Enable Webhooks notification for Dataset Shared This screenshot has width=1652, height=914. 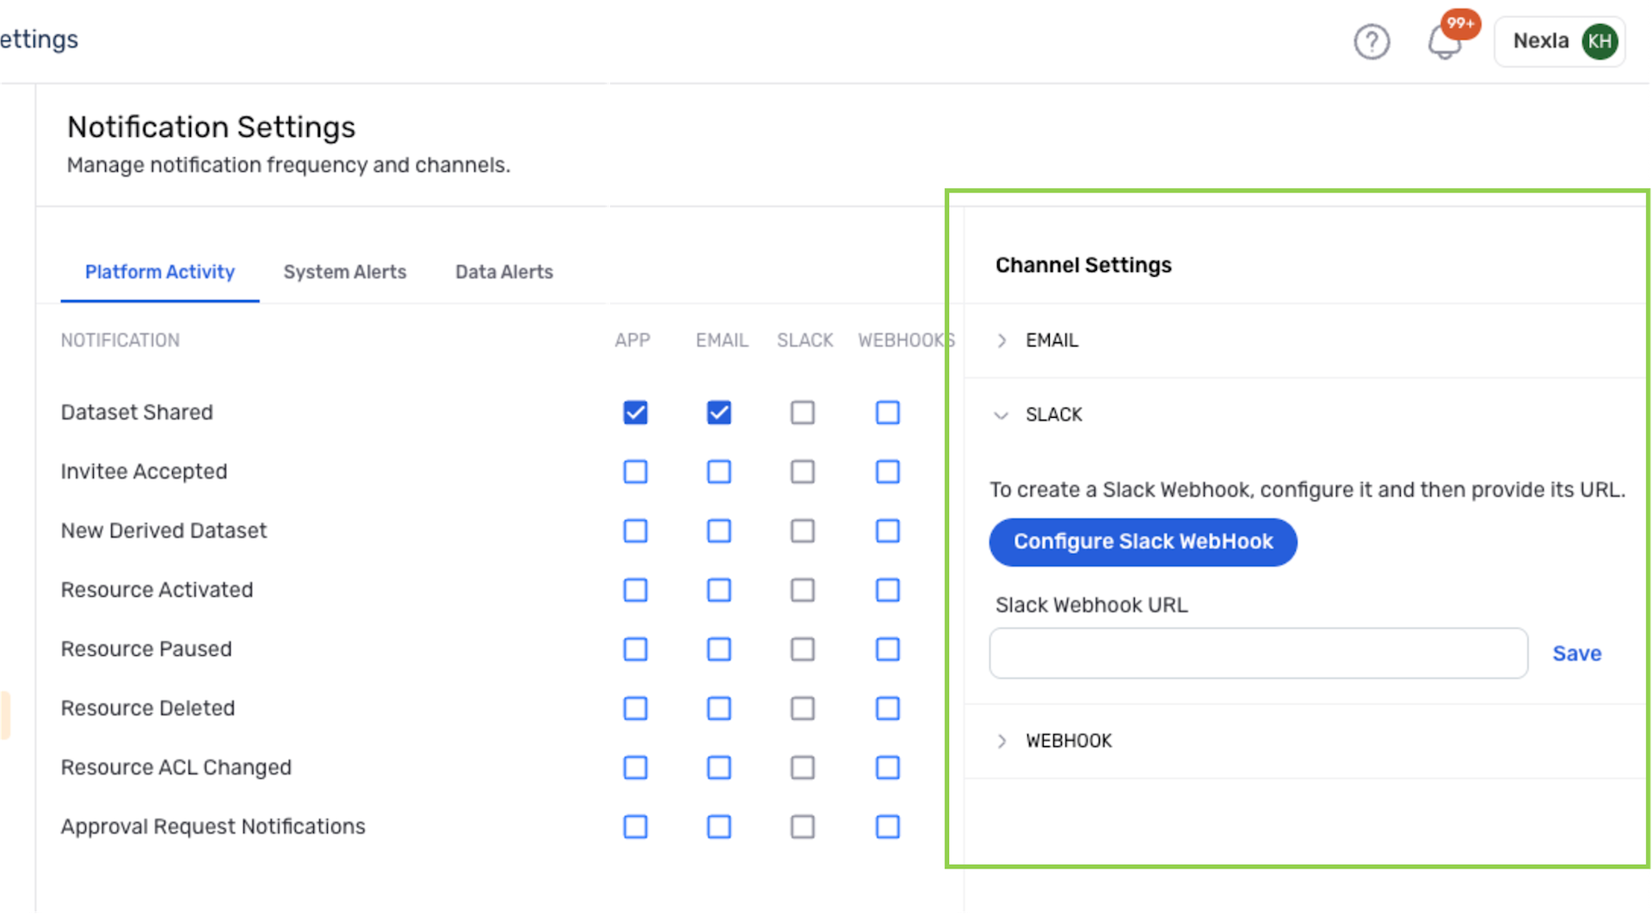pyautogui.click(x=888, y=413)
